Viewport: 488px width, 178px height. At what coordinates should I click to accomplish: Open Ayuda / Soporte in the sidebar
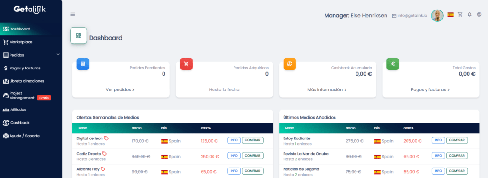tap(31, 136)
